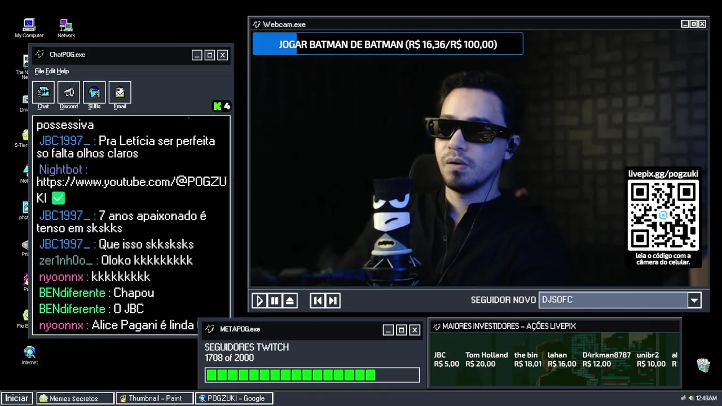Close the ChatPOG.exe window
Viewport: 722px width, 406px height.
[222, 55]
